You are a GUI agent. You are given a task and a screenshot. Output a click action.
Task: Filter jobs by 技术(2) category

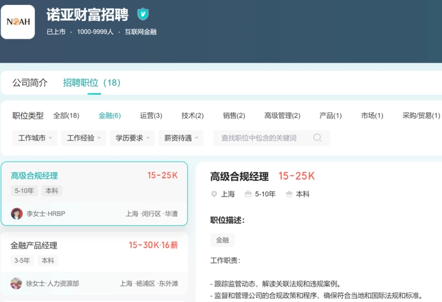point(193,116)
